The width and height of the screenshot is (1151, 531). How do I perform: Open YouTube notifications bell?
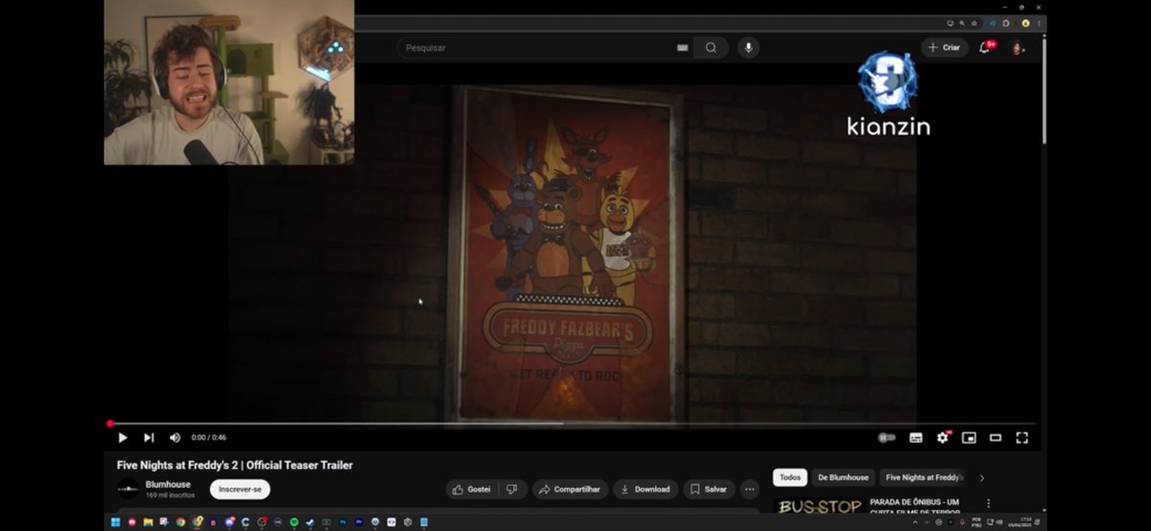point(985,47)
